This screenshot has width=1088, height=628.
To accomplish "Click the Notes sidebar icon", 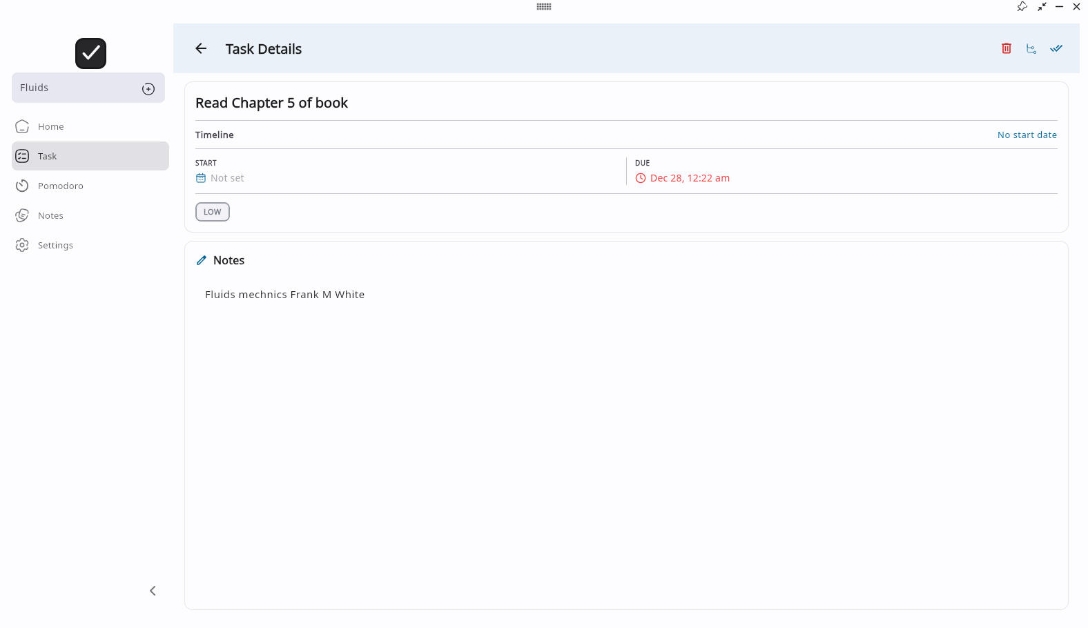I will click(x=22, y=215).
